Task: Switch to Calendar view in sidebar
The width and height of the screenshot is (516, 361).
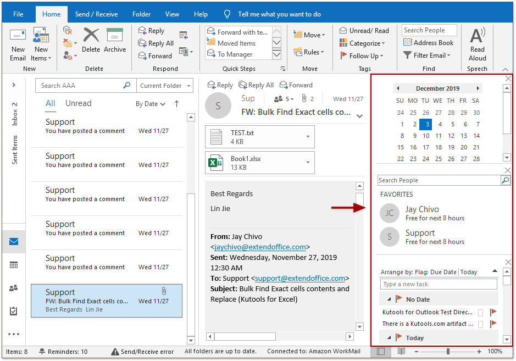Action: click(x=14, y=265)
